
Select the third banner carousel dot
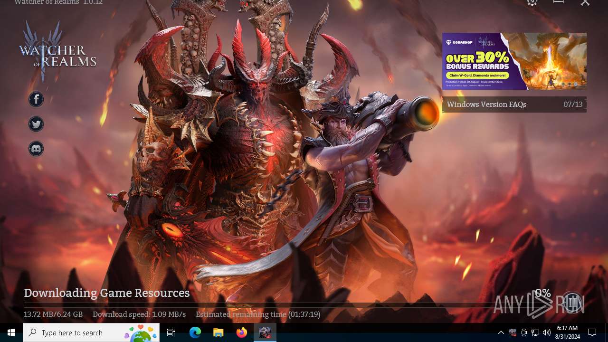click(576, 84)
